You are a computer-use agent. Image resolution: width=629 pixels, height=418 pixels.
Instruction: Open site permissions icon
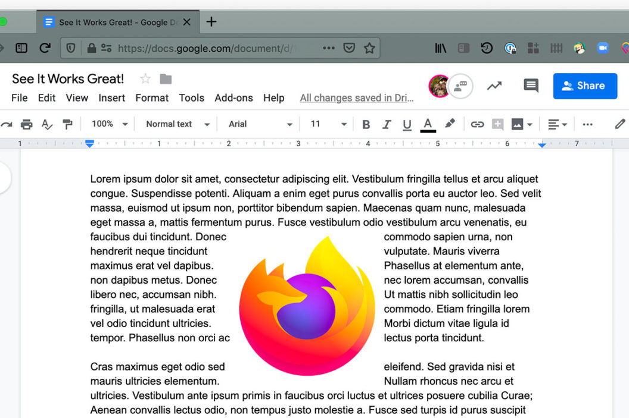click(106, 48)
